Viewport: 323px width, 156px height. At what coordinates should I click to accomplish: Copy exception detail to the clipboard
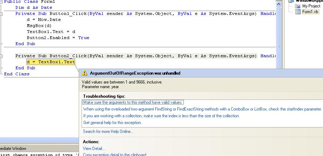(114, 155)
